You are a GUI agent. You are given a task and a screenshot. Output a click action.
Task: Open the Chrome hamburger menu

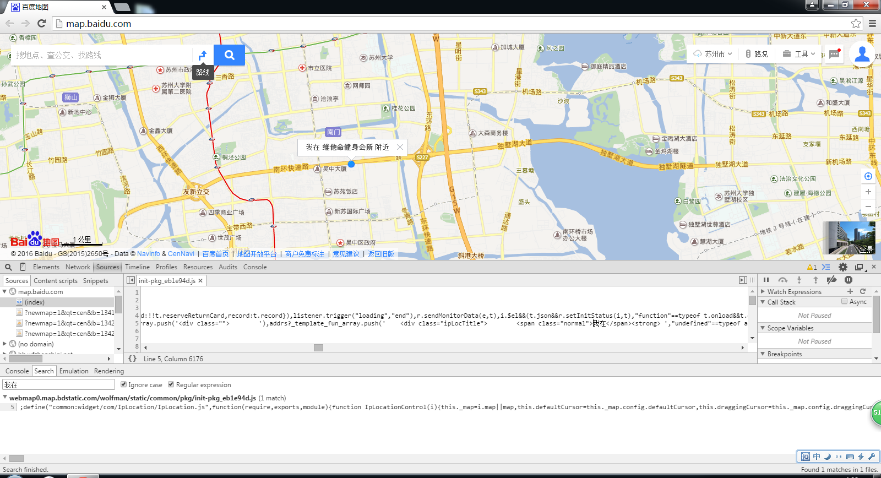(872, 23)
